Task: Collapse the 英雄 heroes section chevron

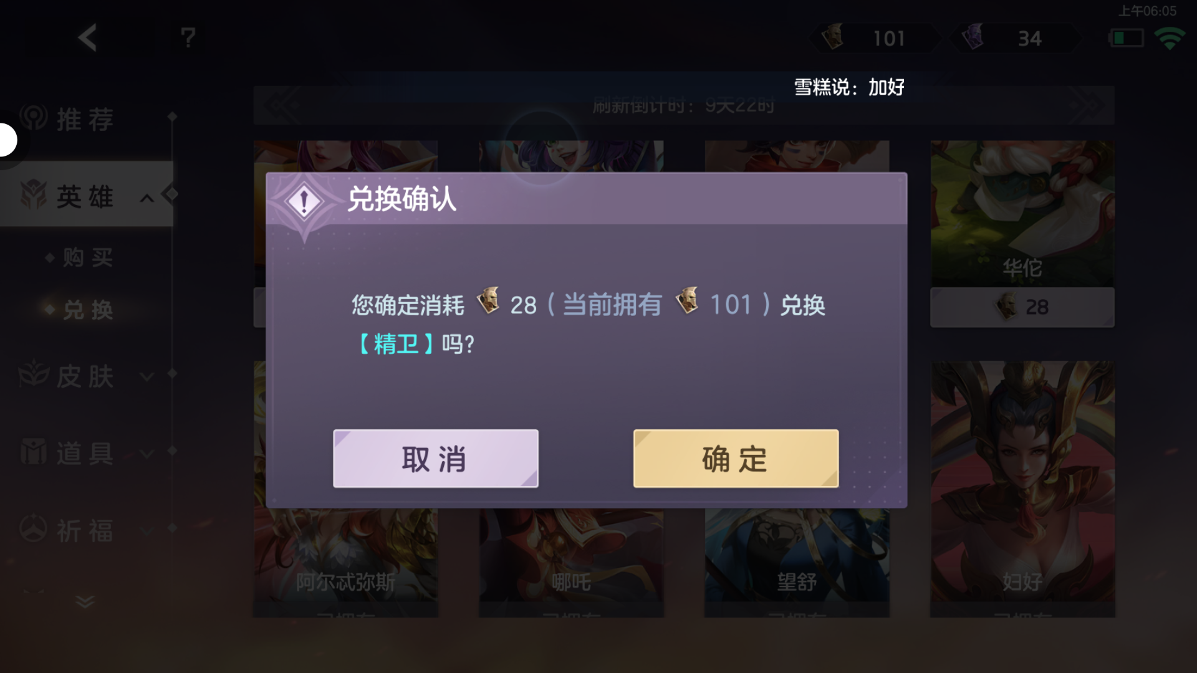Action: point(147,198)
